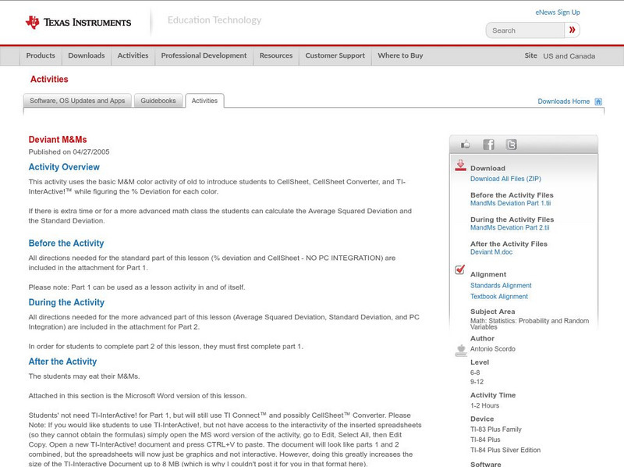Select the Software, OS Updates and Apps tab
This screenshot has height=467, width=624.
point(78,100)
